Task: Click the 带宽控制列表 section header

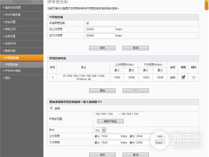Action: [x=123, y=58]
